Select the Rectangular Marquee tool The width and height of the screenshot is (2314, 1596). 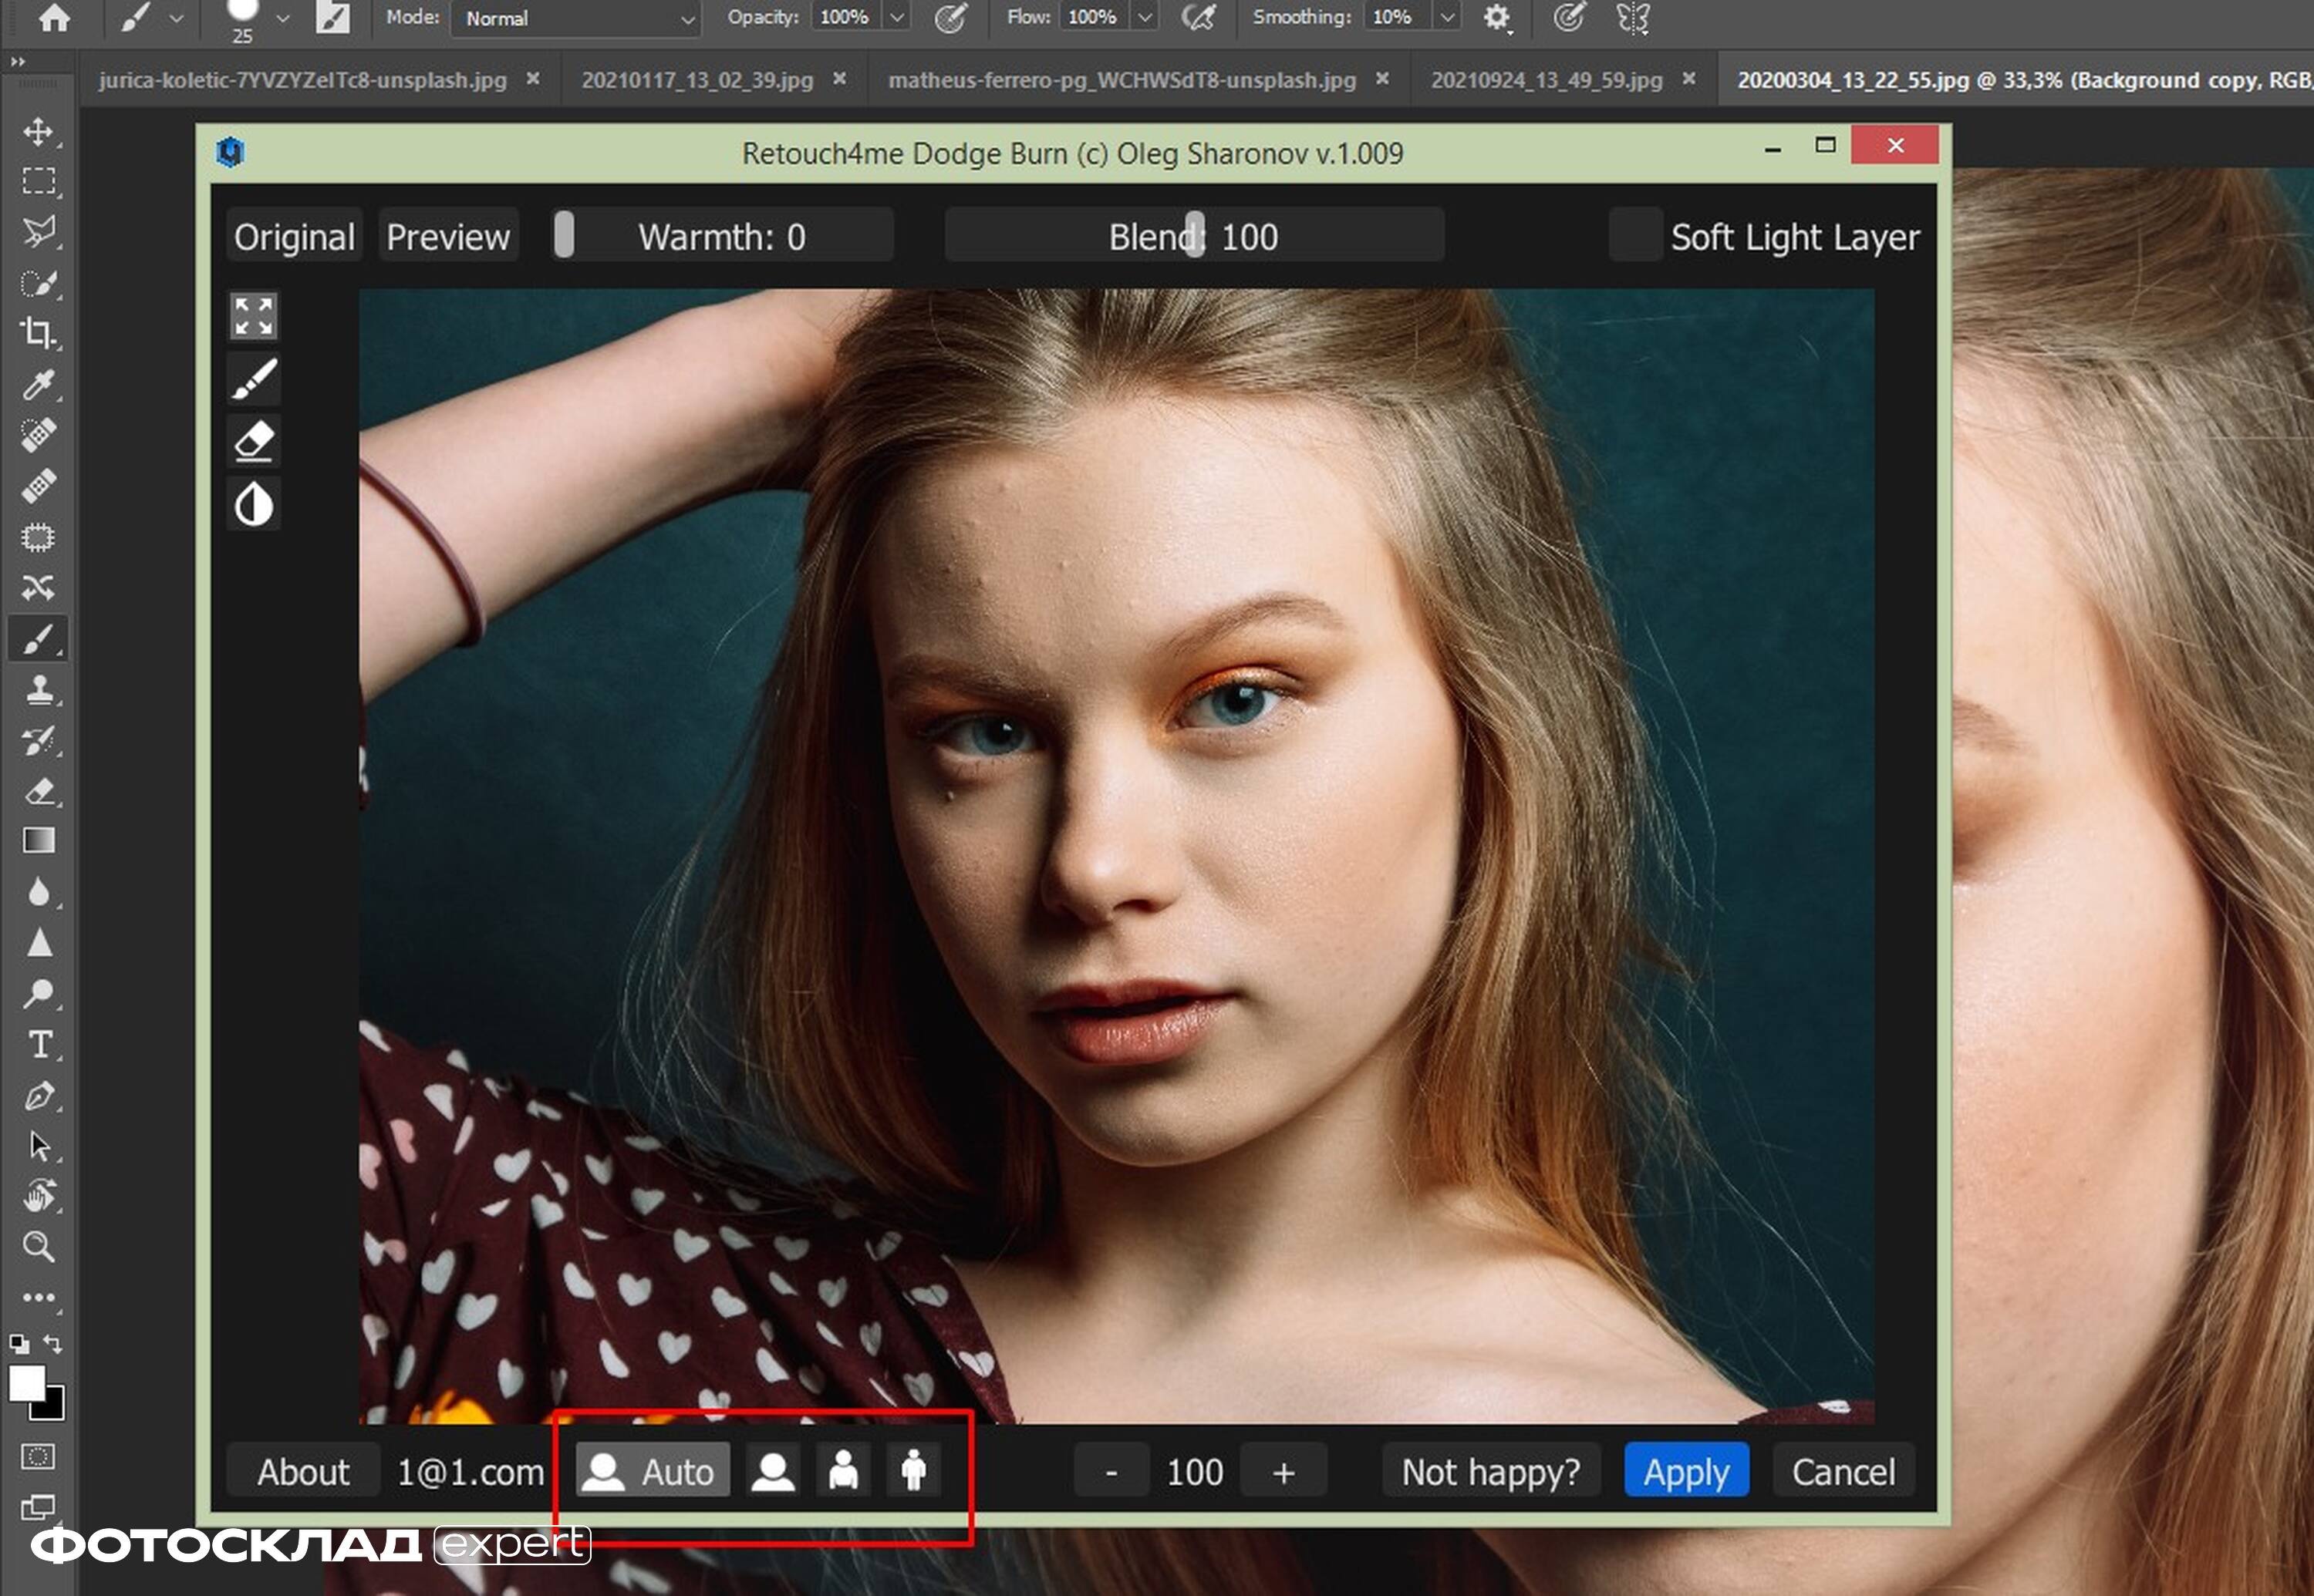click(x=38, y=181)
